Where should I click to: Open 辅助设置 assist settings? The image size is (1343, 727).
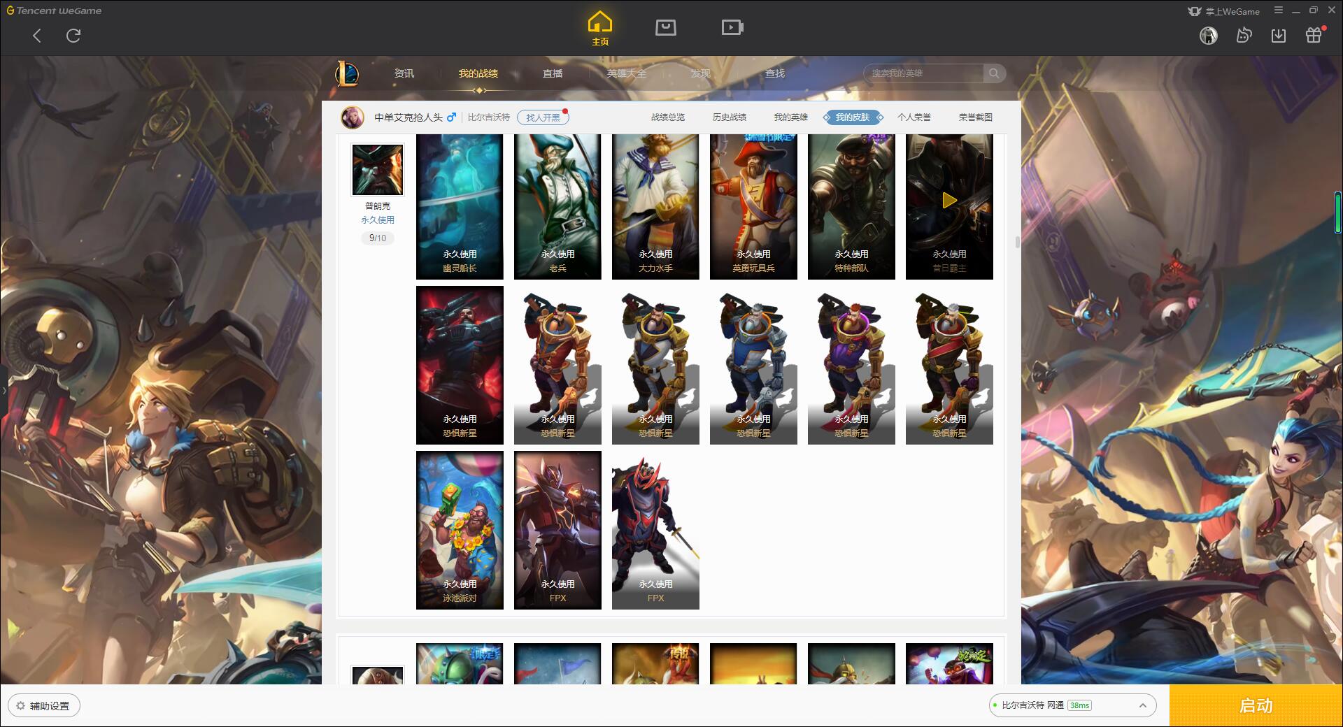click(x=43, y=706)
